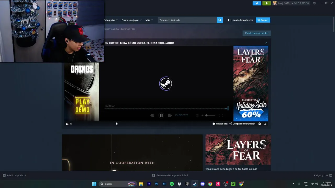This screenshot has height=188, width=335.
Task: Switch the ESP LAA input language
Action: click(306, 184)
